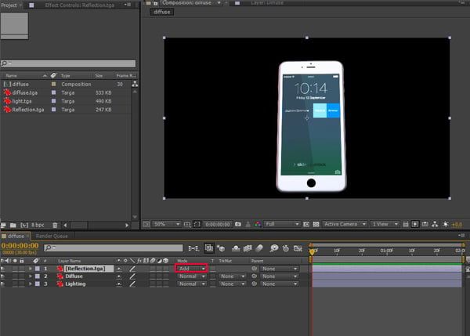Select light.tga in the Project panel
The width and height of the screenshot is (470, 336).
tap(22, 101)
